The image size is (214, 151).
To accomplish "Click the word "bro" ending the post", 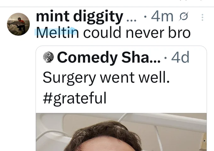I will tap(179, 32).
